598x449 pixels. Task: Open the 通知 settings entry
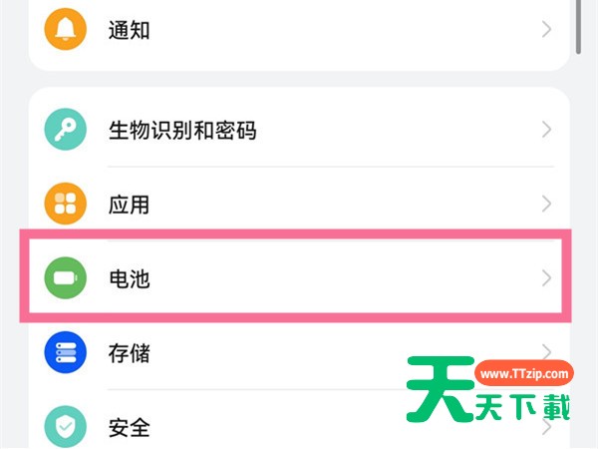pyautogui.click(x=130, y=30)
